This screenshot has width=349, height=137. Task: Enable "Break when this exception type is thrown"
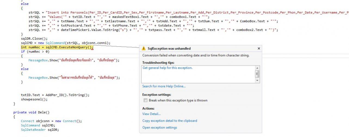(x=146, y=100)
